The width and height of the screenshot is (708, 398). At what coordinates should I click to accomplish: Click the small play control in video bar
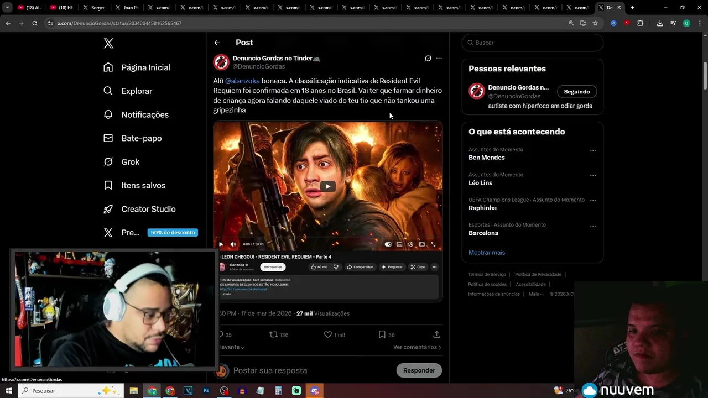click(221, 244)
